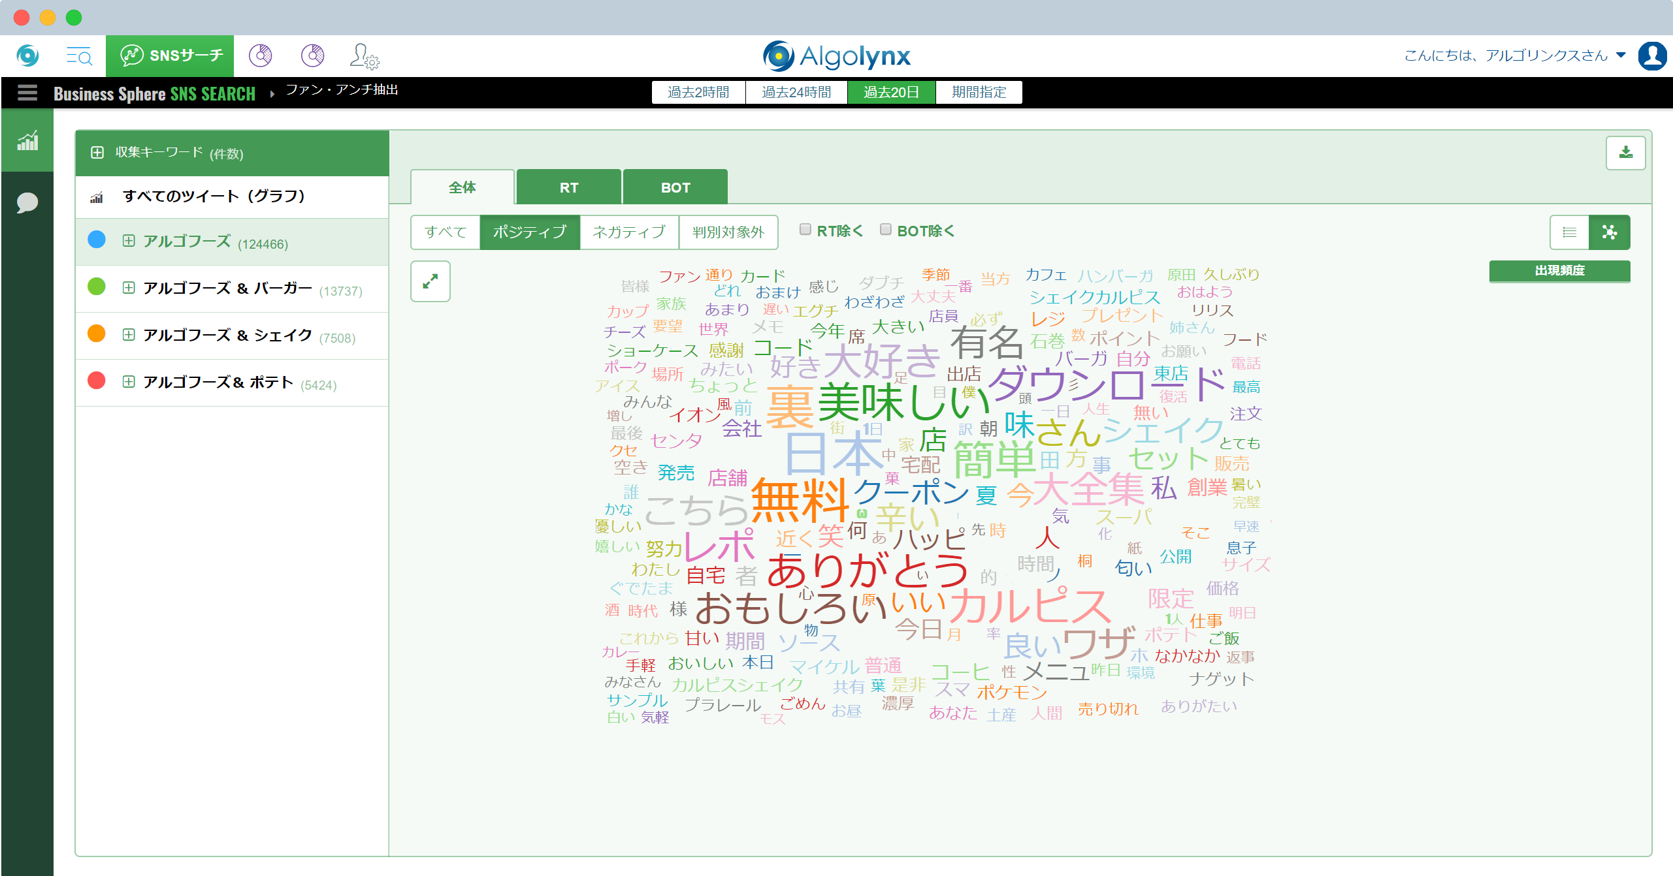The height and width of the screenshot is (876, 1673).
Task: Click the download icon button
Action: pos(1625,153)
